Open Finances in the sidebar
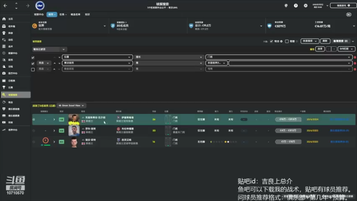Screen dimensions: 357x201 pos(4,122)
